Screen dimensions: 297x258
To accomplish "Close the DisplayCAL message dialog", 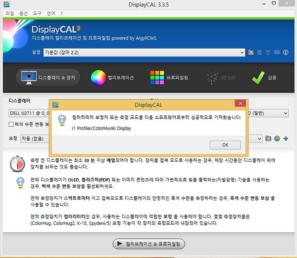I will tap(240, 103).
